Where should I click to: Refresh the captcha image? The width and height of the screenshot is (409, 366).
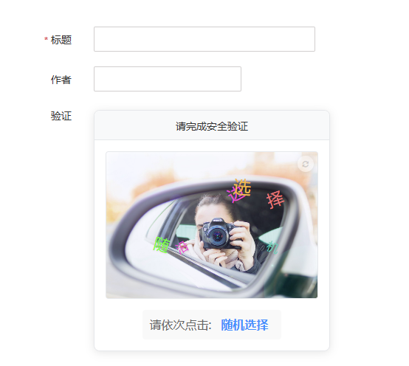click(305, 164)
